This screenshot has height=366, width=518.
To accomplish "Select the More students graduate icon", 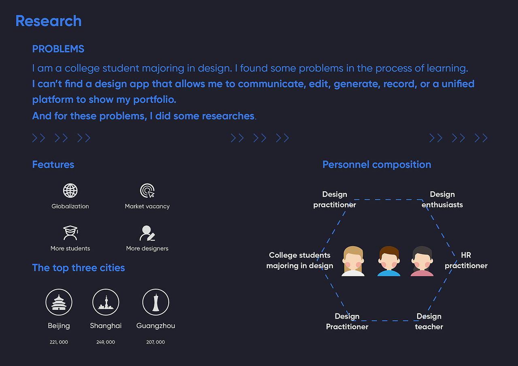I will [x=70, y=233].
